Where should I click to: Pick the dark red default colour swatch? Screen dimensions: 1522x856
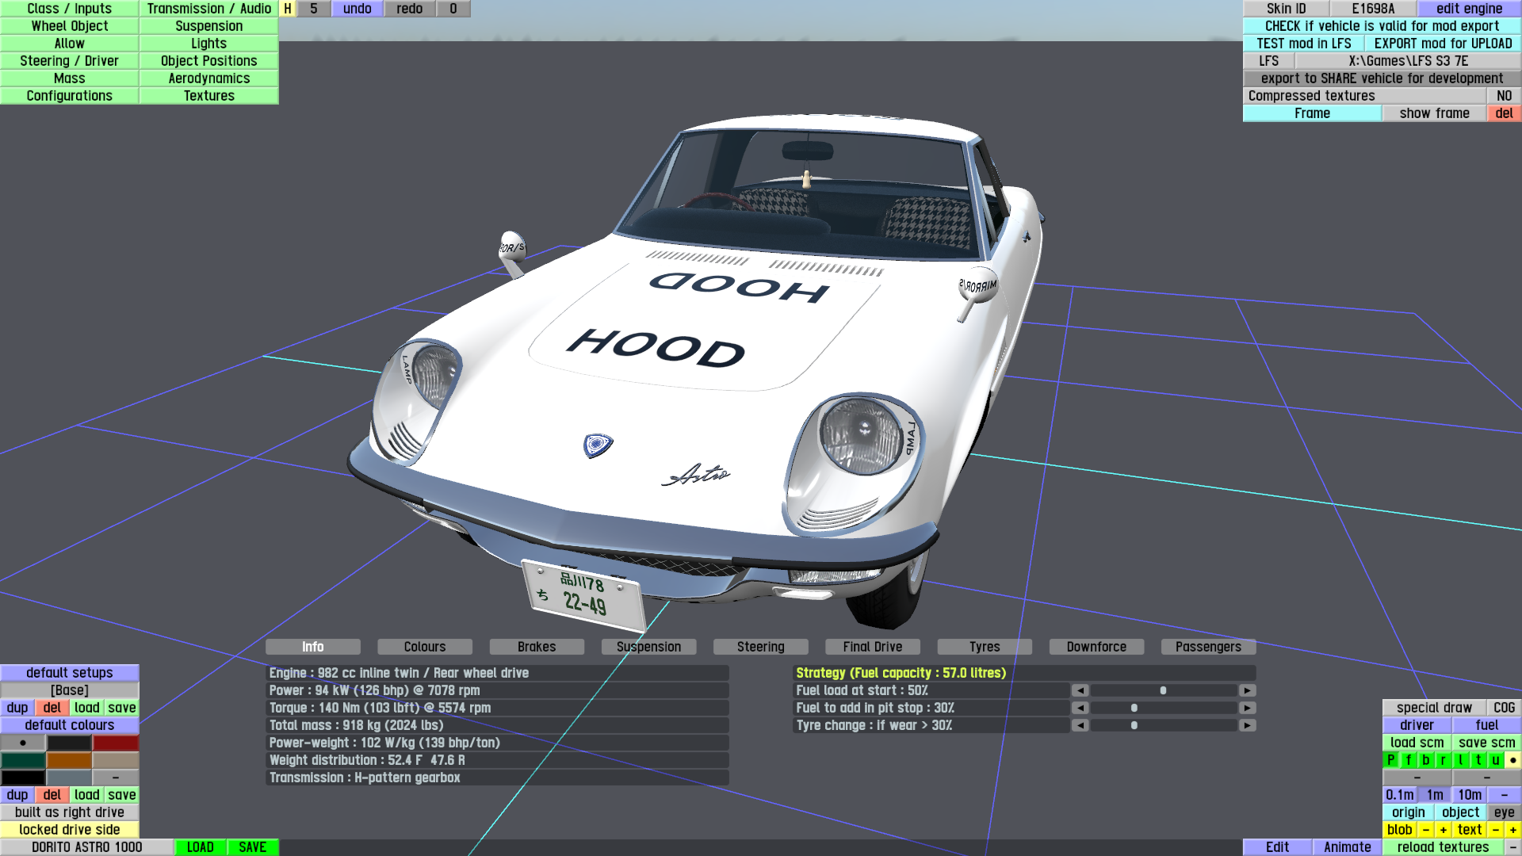(x=116, y=743)
